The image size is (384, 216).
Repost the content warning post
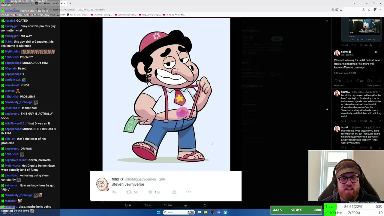[x=347, y=81]
